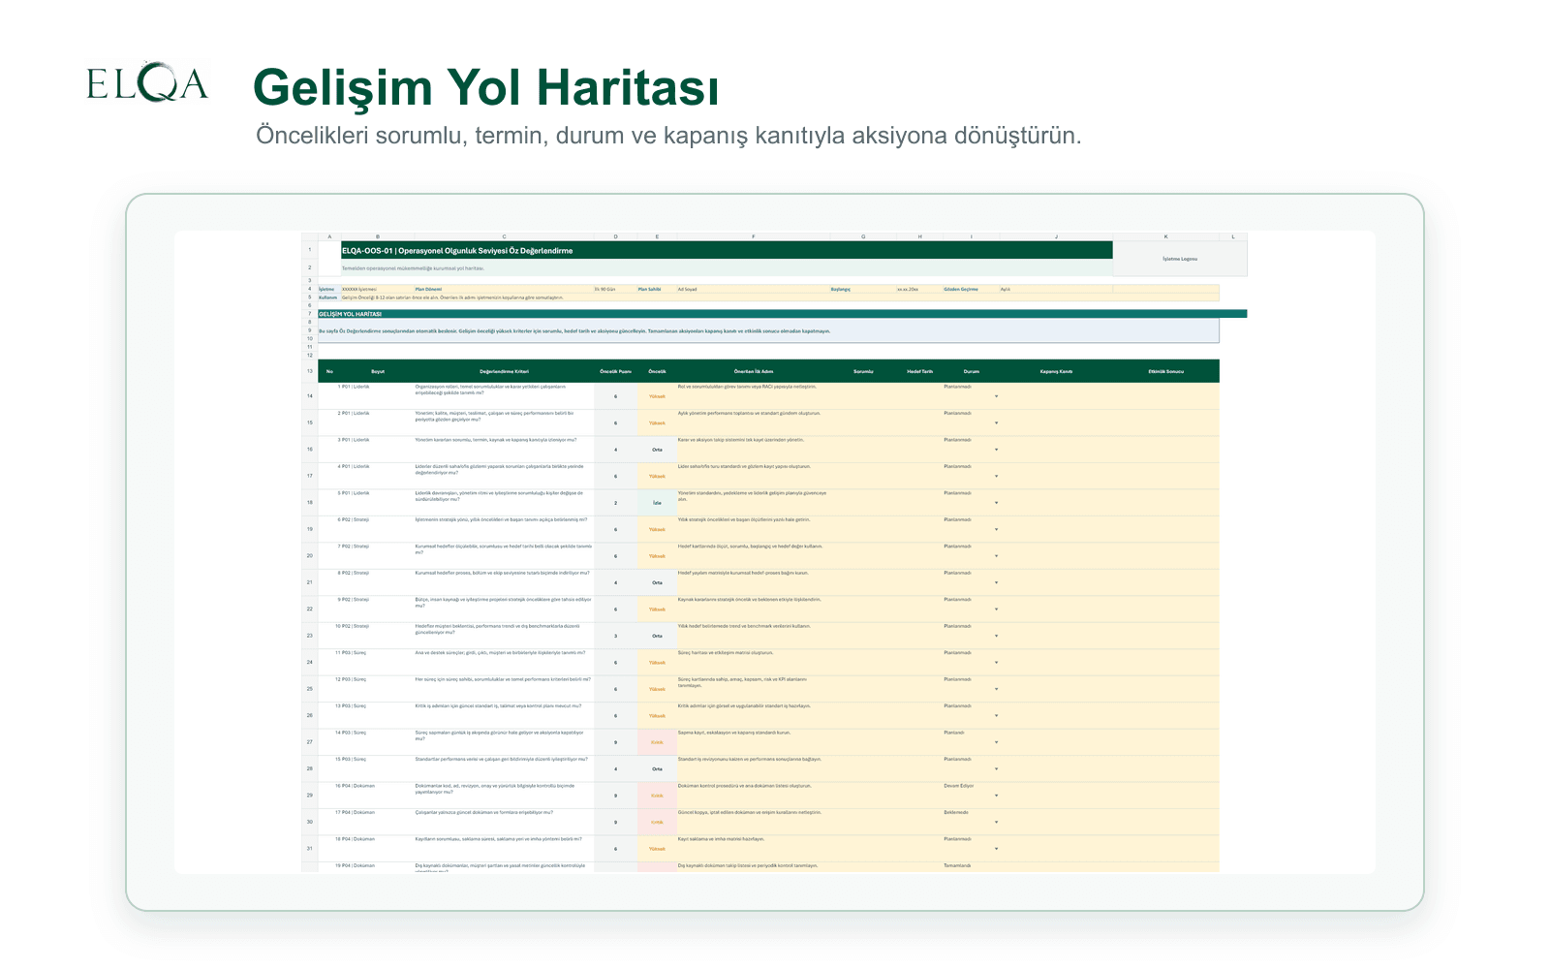
Task: Click the Plan Dönemi label cell
Action: 504,289
